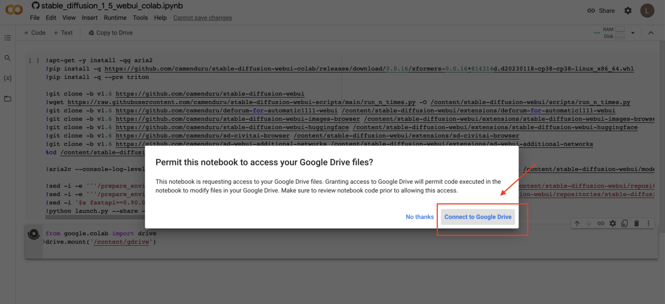Open Colab notebook settings via top gear
The height and width of the screenshot is (304, 665).
[628, 9]
